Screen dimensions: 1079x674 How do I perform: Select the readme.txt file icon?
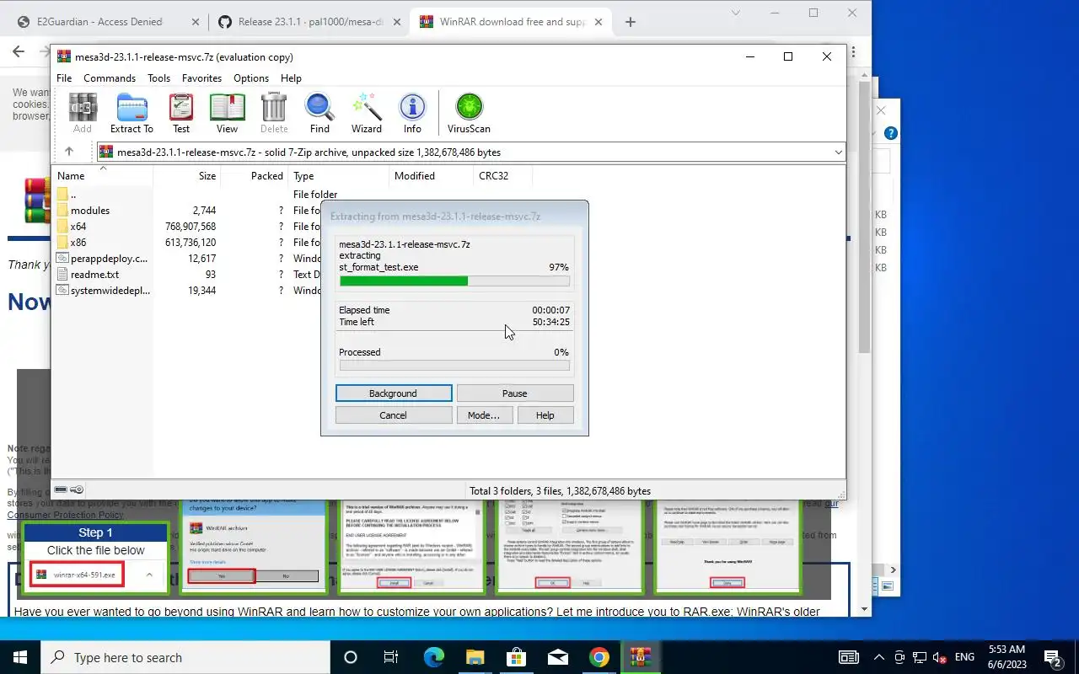coord(62,274)
